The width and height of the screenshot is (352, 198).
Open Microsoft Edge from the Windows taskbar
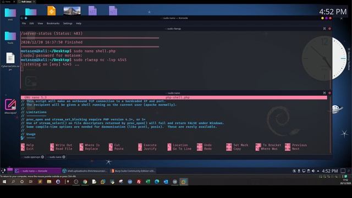[x=157, y=182]
